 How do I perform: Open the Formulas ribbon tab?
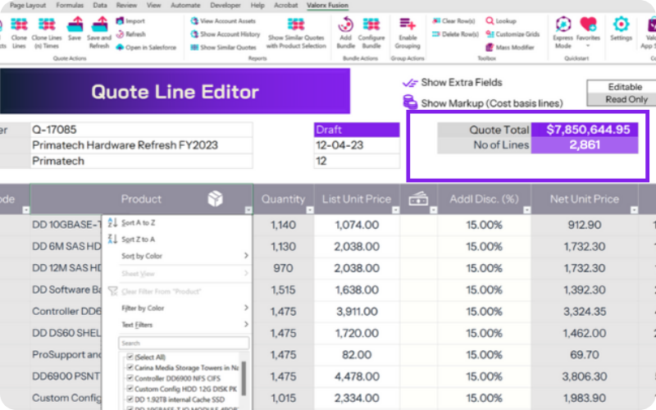click(70, 6)
